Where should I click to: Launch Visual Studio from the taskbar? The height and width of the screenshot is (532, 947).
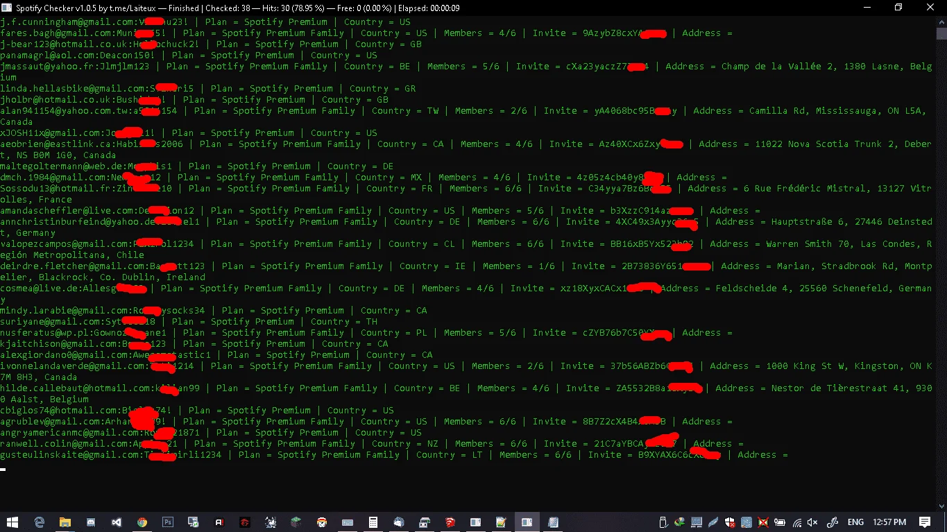[117, 522]
